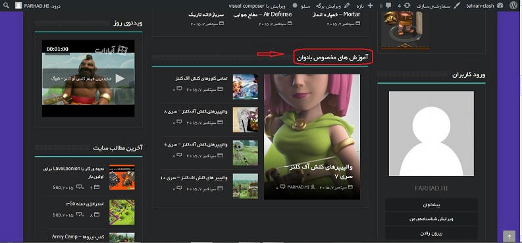Click the search magnifier in admin bar
Viewport: 522px width, 243px height.
point(6,5)
